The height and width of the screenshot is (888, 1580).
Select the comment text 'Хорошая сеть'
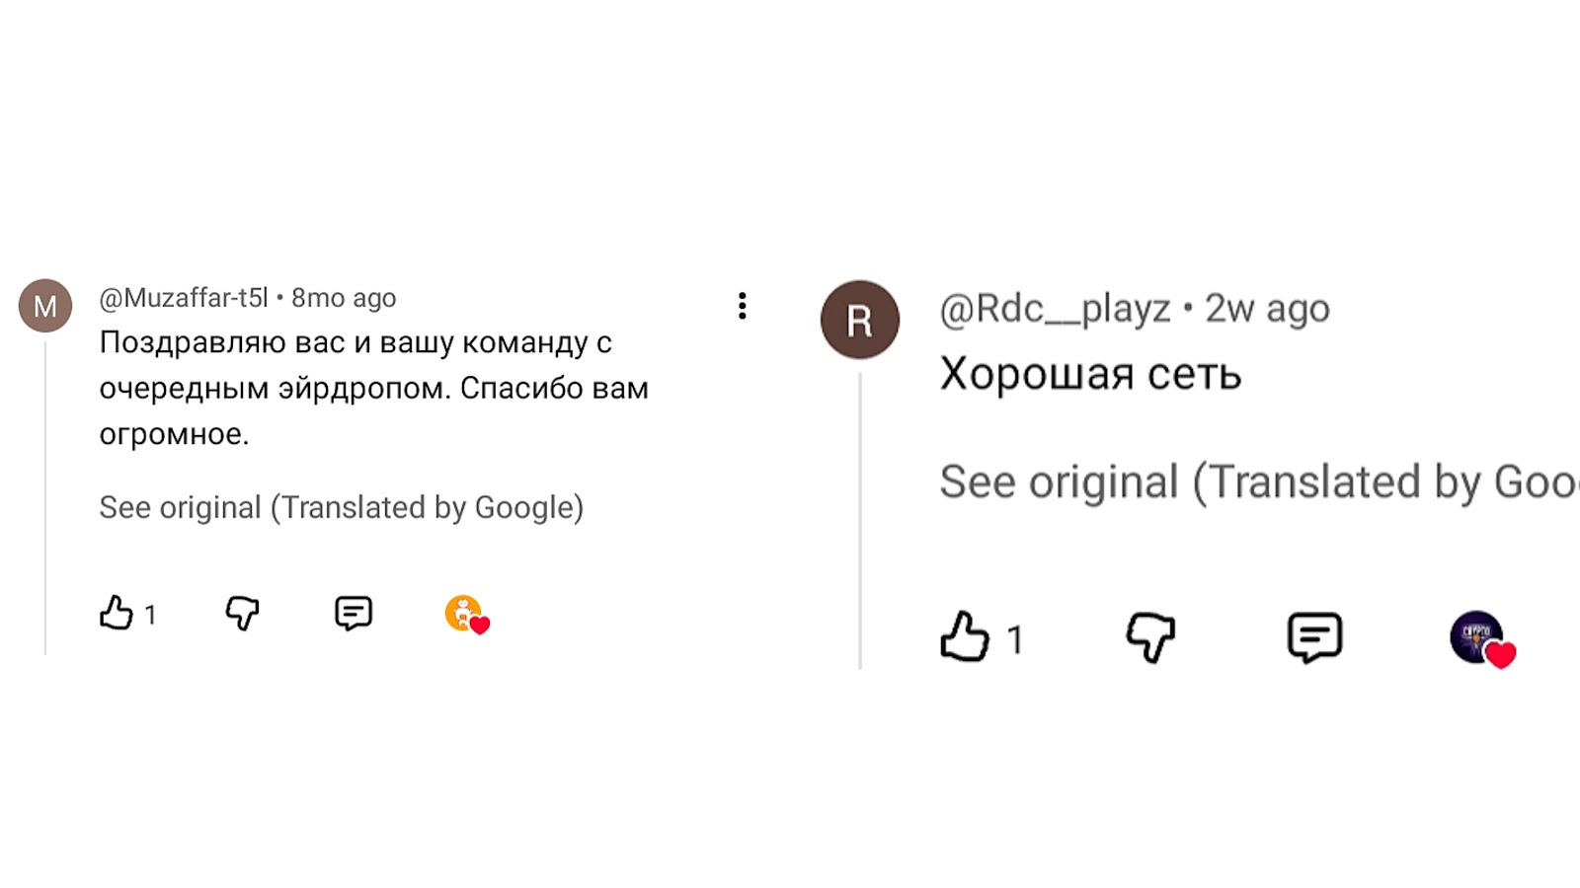click(1091, 374)
